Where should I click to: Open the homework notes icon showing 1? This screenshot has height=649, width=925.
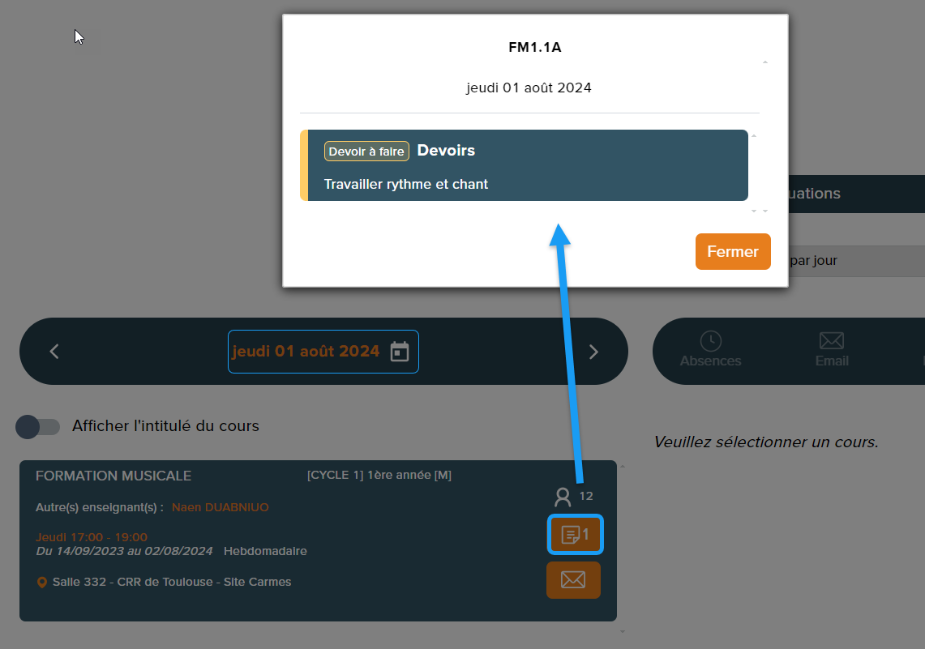[x=574, y=535]
